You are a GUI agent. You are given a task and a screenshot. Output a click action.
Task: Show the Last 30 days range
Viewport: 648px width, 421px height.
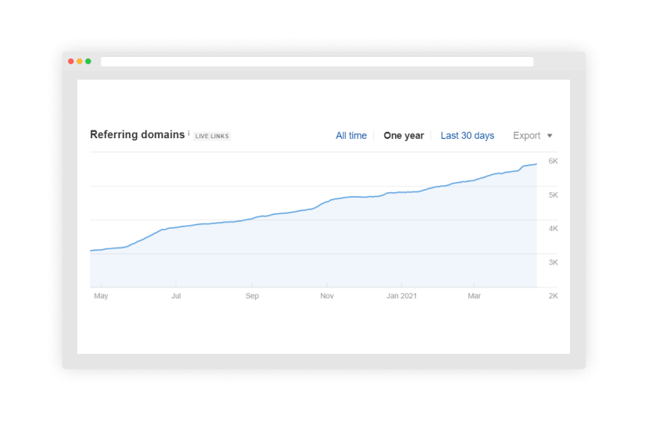tap(467, 136)
